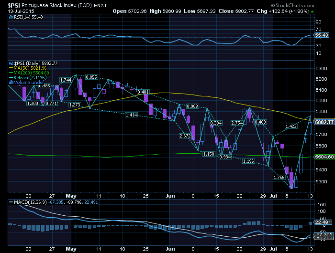Click the signal value -89.796 in legend
This screenshot has width=335, height=253.
[74, 202]
